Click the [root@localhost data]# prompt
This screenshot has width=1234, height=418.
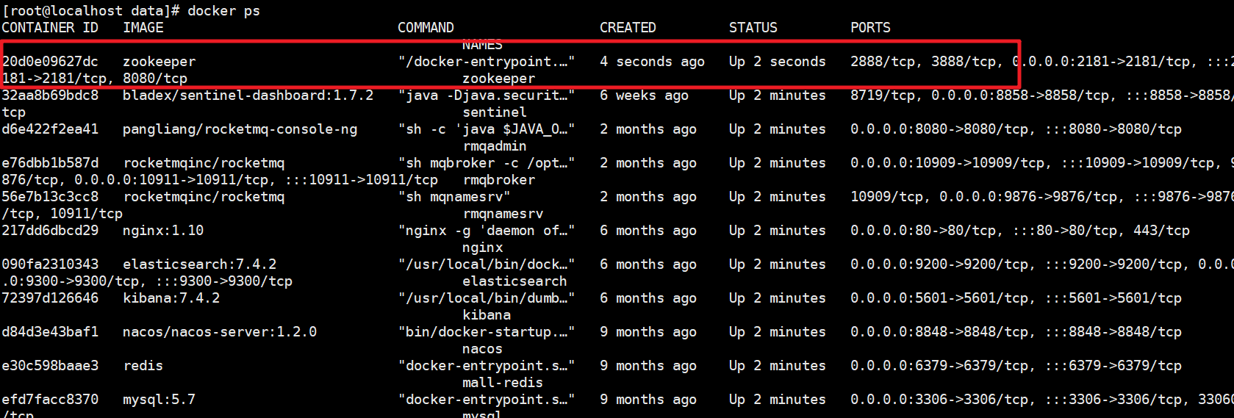click(90, 11)
